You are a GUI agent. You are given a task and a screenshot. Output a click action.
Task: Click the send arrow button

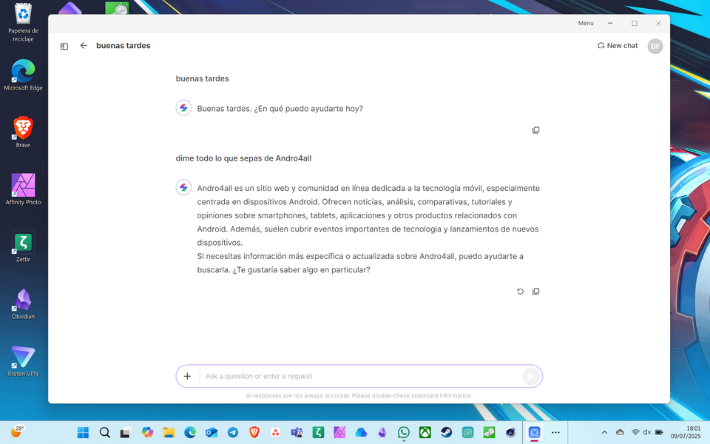pos(531,376)
